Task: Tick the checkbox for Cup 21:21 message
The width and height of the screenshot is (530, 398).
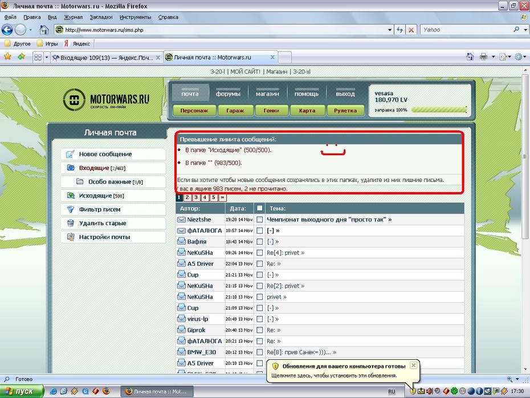Action: 259,275
